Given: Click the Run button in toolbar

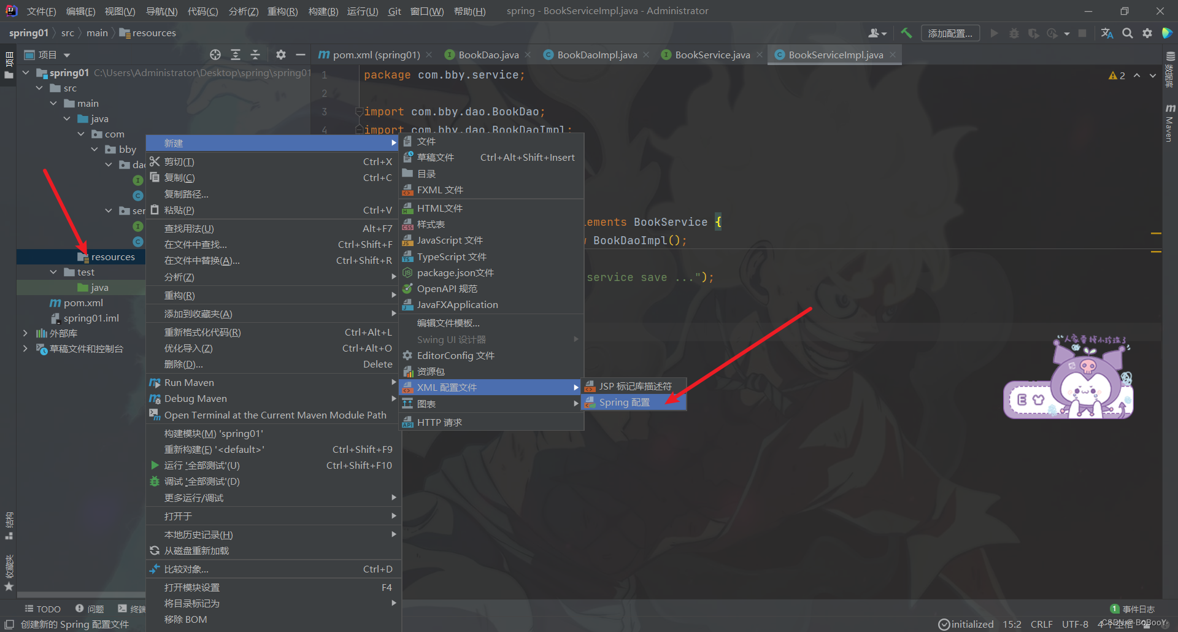Looking at the screenshot, I should click(995, 33).
